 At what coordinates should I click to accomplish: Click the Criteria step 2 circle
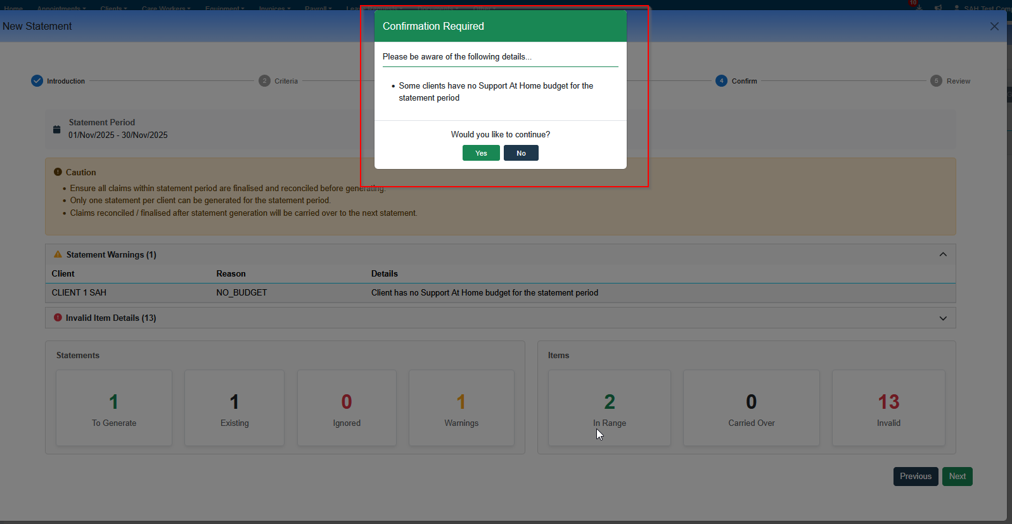[265, 81]
